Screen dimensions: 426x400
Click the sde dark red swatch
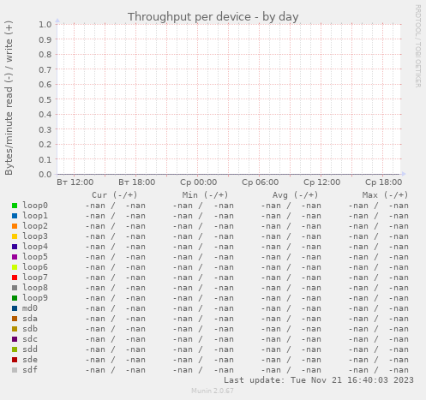15,360
